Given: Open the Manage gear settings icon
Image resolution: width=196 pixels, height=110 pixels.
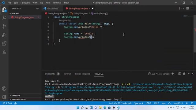Looking at the screenshot, I should pyautogui.click(x=4, y=97).
